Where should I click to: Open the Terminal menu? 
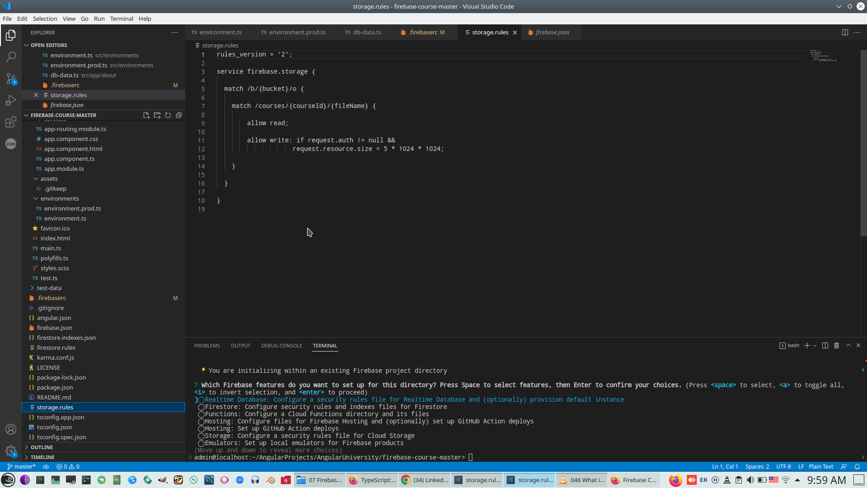coord(121,19)
